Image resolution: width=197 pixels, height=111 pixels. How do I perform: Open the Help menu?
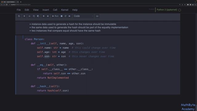coord(75,10)
